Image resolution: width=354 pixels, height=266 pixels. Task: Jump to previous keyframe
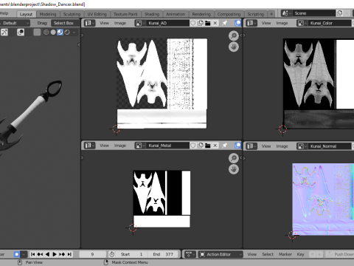(40, 254)
